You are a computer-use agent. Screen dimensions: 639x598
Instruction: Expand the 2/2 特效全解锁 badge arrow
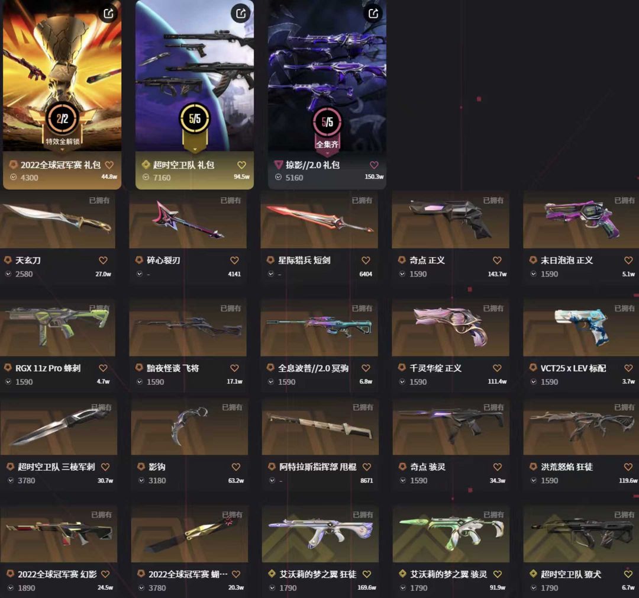coord(62,150)
